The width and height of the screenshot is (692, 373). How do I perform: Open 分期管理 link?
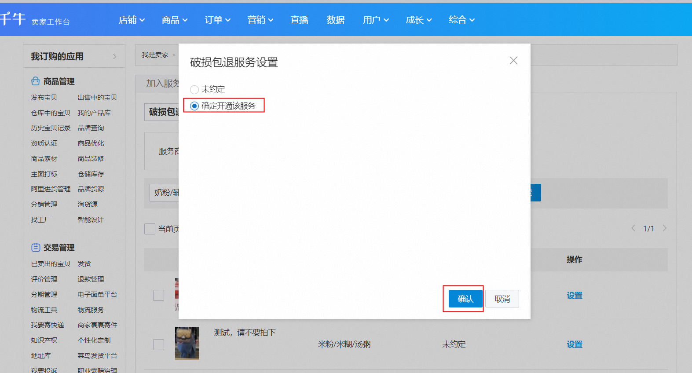[x=44, y=295]
